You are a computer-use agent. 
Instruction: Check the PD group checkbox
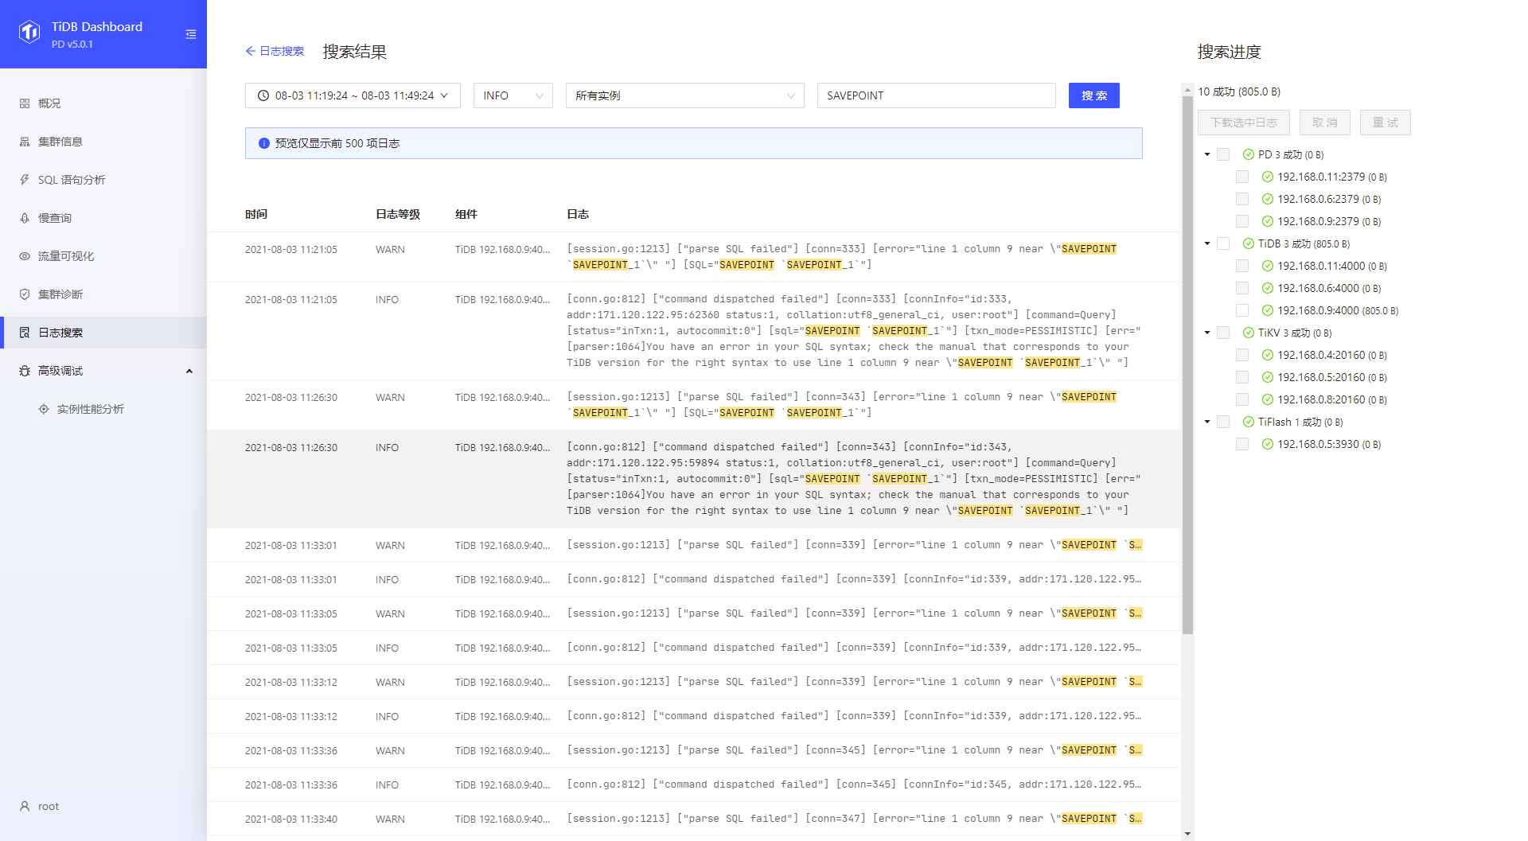pos(1223,154)
